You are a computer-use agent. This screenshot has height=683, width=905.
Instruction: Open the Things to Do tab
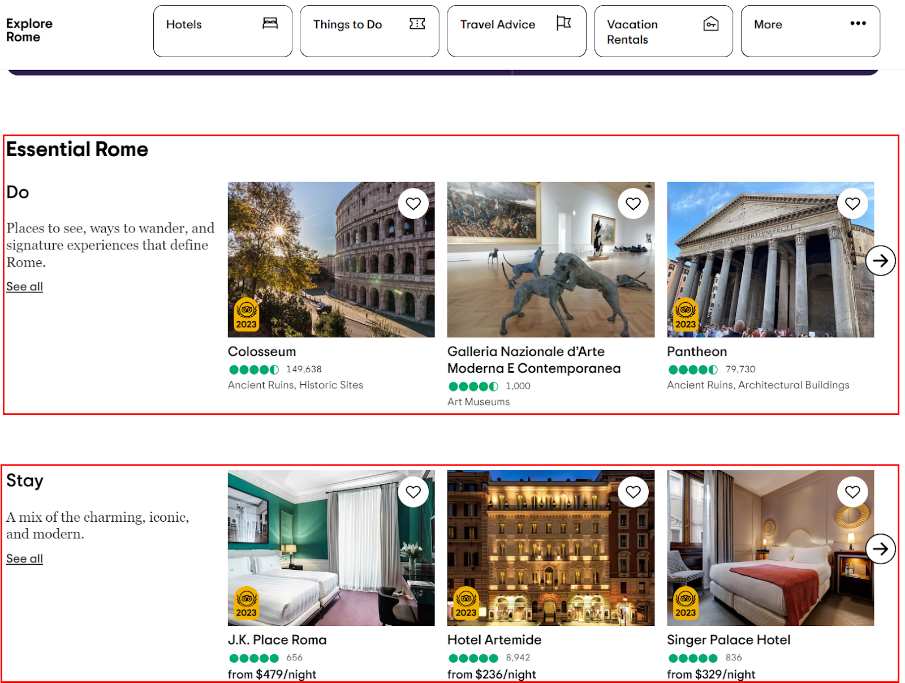click(x=369, y=31)
